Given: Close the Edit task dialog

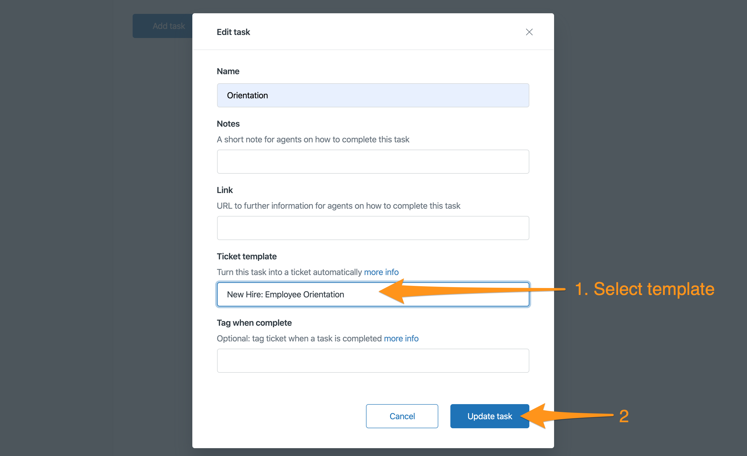Looking at the screenshot, I should click(529, 32).
